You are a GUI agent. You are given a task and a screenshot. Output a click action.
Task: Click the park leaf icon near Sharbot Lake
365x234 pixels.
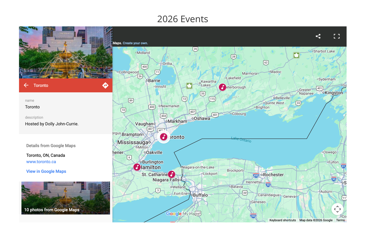[x=296, y=55]
